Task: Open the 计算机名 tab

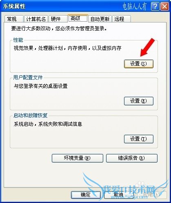Action: [x=36, y=19]
